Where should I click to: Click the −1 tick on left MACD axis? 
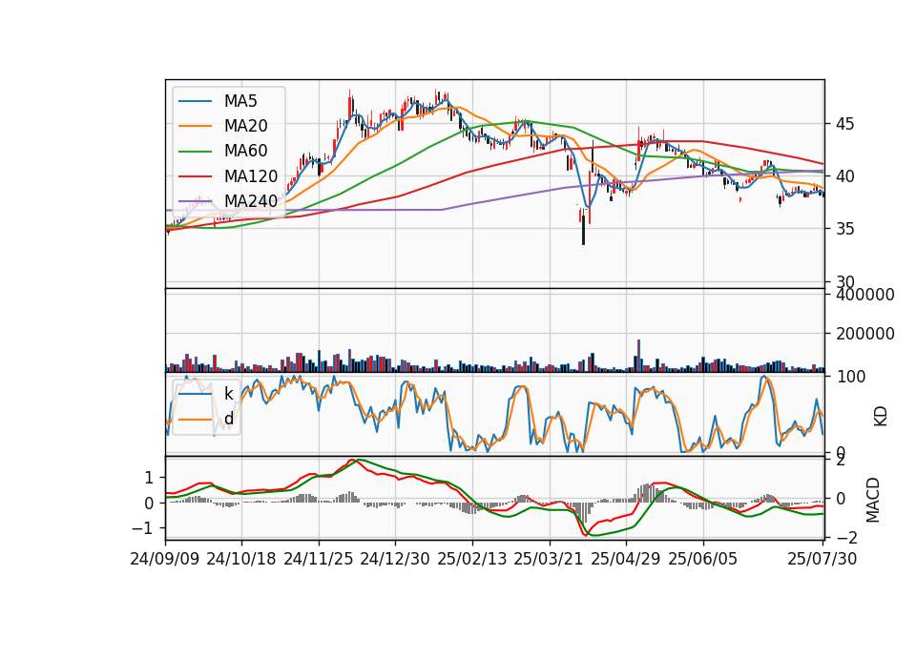point(142,528)
